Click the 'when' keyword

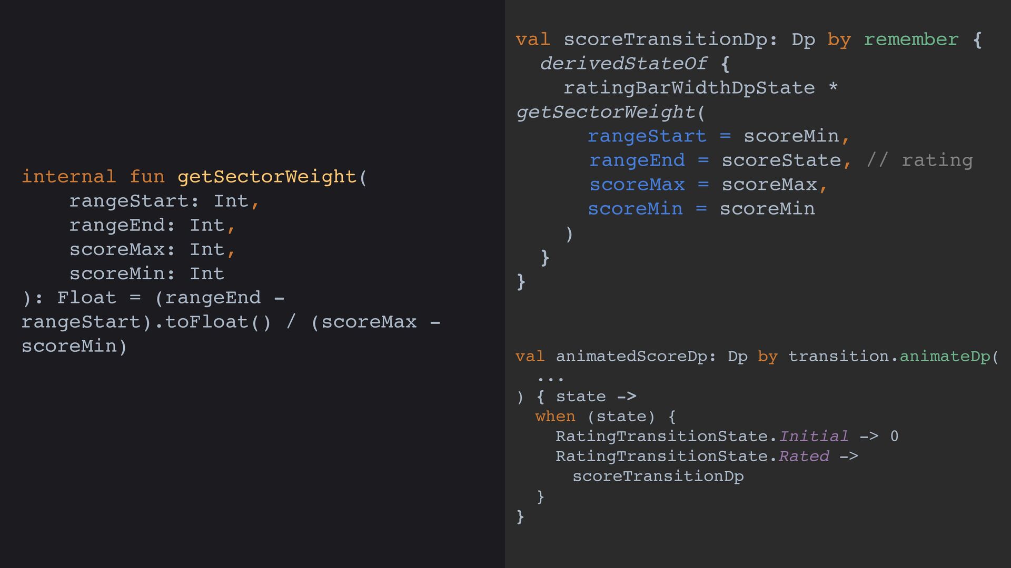[555, 417]
